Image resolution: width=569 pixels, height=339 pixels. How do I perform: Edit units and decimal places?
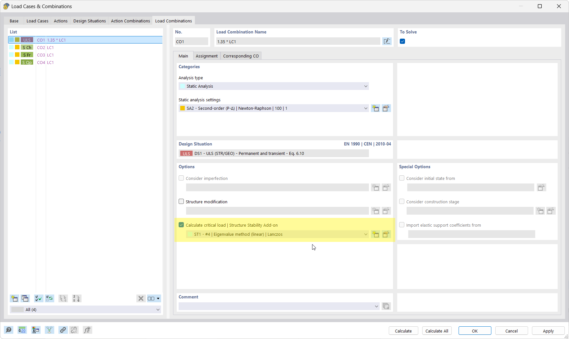tap(22, 330)
